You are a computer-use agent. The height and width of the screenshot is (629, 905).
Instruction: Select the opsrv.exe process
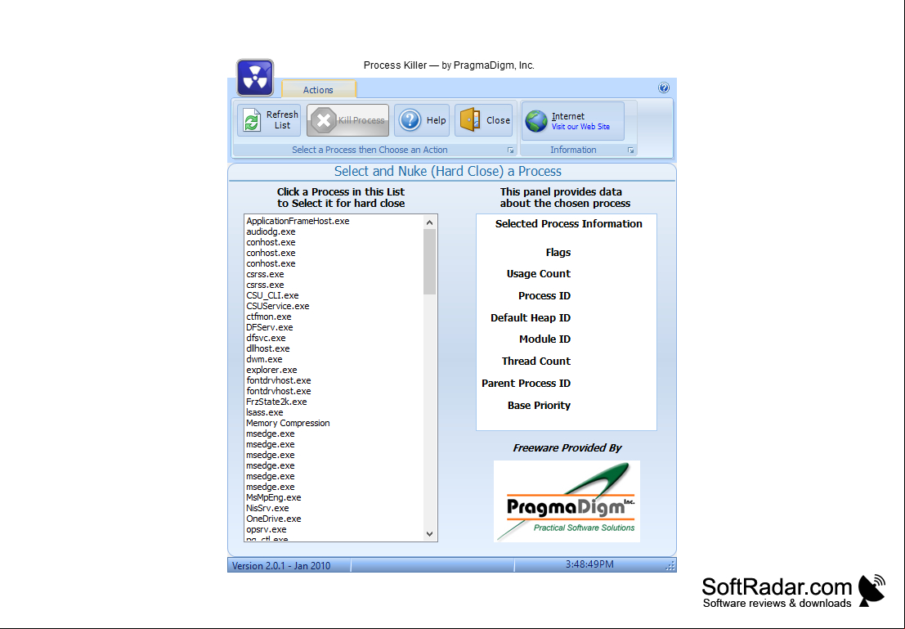coord(266,529)
